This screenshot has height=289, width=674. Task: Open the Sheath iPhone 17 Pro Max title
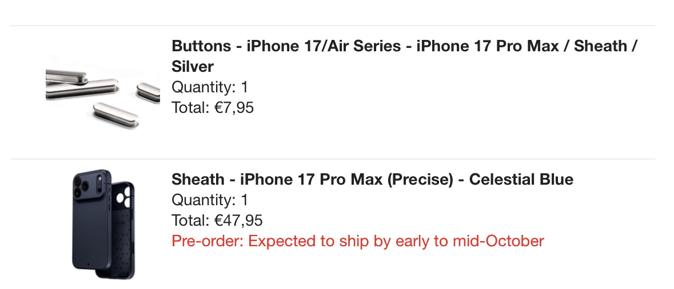(372, 180)
